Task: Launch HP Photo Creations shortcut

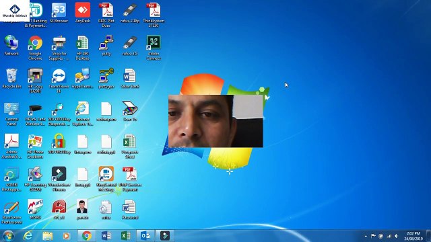Action: coord(35,147)
